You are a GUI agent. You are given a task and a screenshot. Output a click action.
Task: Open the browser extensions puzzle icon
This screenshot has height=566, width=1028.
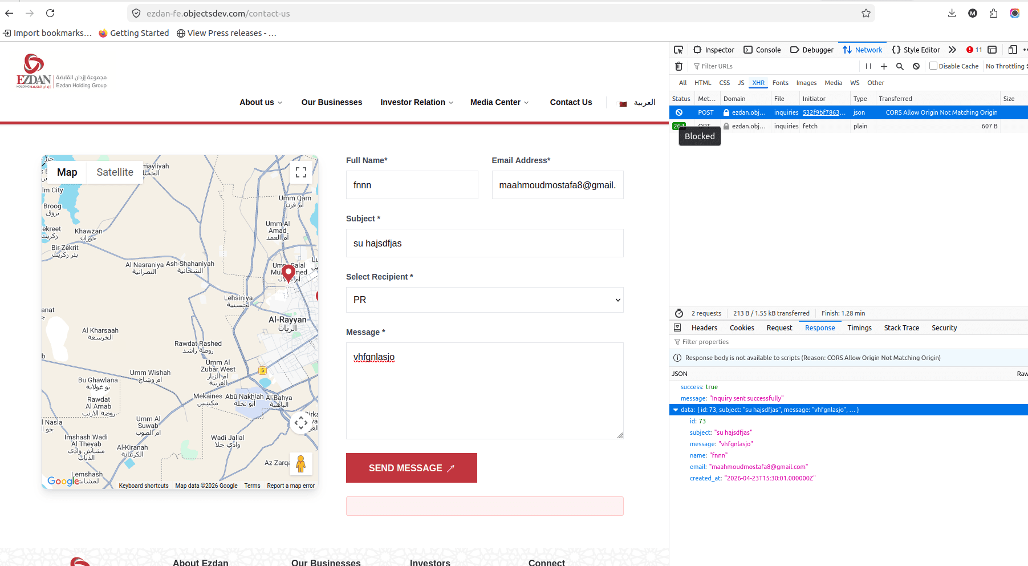coord(994,13)
